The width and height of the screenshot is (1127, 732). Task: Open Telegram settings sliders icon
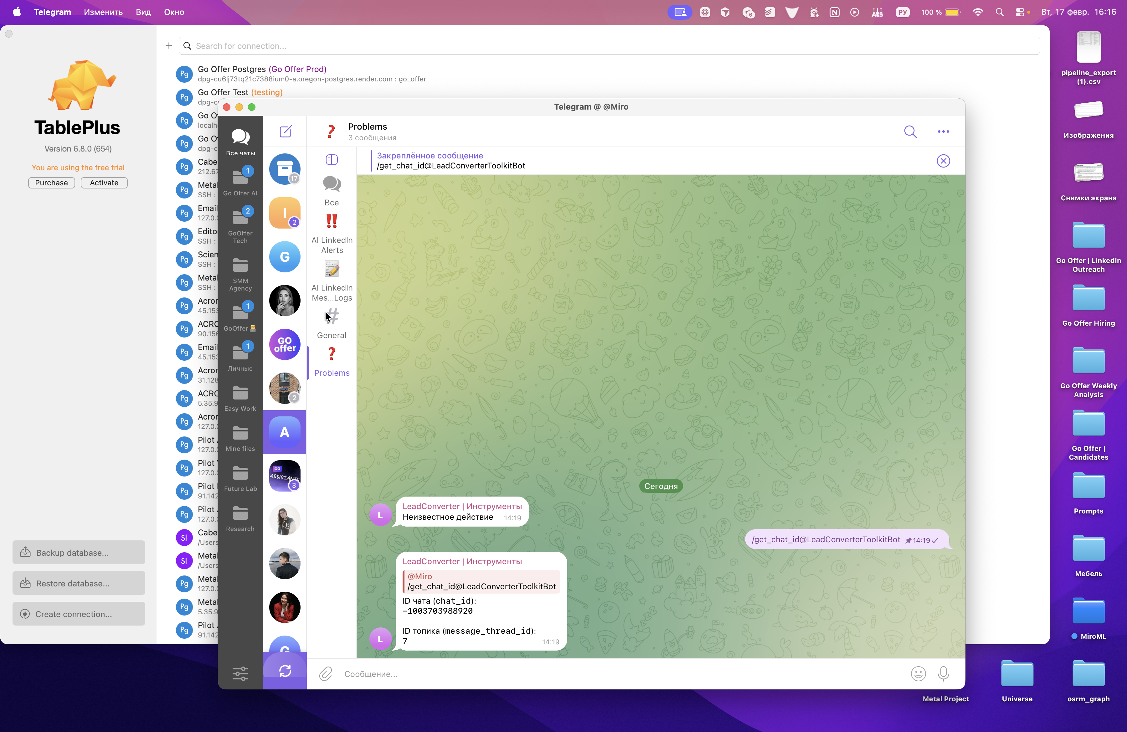pos(240,673)
